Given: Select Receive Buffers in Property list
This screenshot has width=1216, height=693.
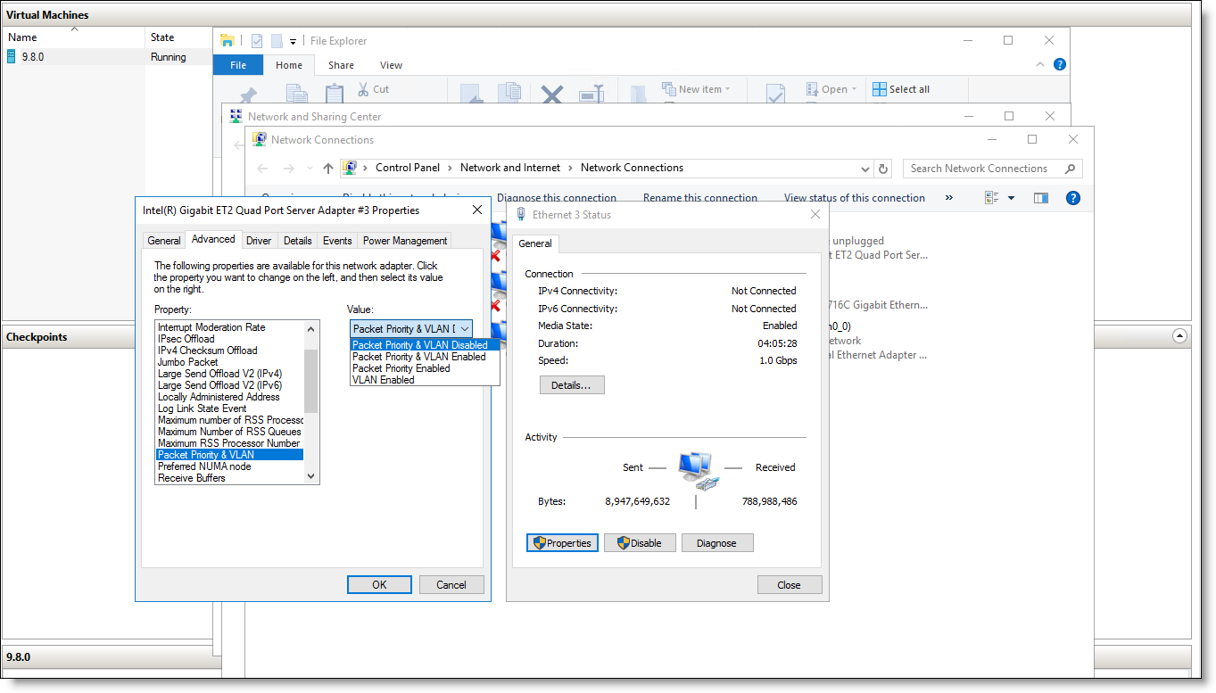Looking at the screenshot, I should [229, 478].
